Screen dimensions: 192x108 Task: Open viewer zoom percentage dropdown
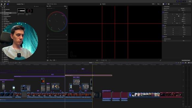coord(154,4)
